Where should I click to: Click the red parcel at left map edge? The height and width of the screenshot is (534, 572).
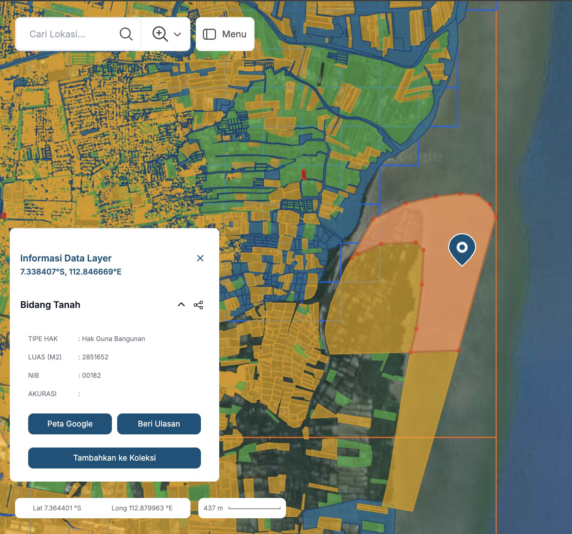(3, 216)
